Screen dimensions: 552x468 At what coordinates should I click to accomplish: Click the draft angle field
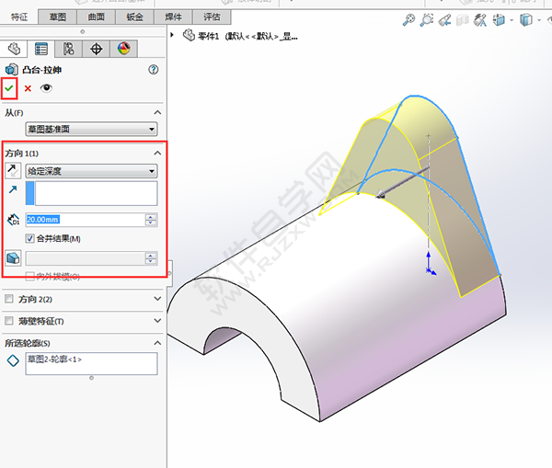[86, 258]
